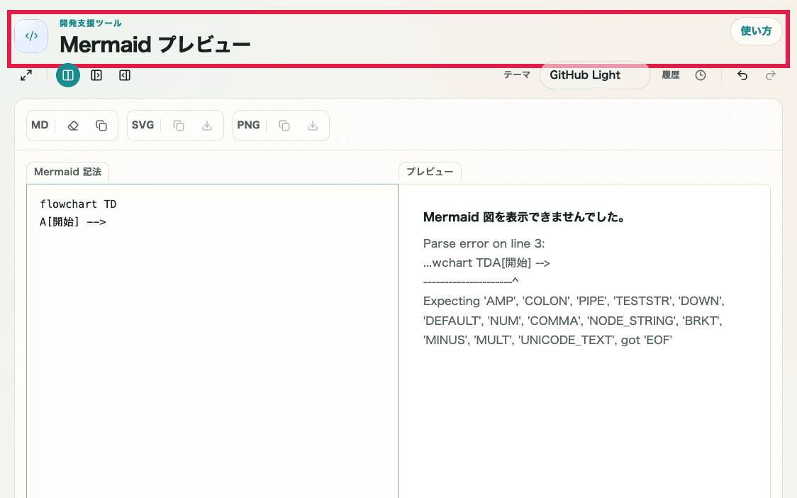Clear the Mermaid code with the eraser icon
The height and width of the screenshot is (498, 797).
pyautogui.click(x=72, y=125)
